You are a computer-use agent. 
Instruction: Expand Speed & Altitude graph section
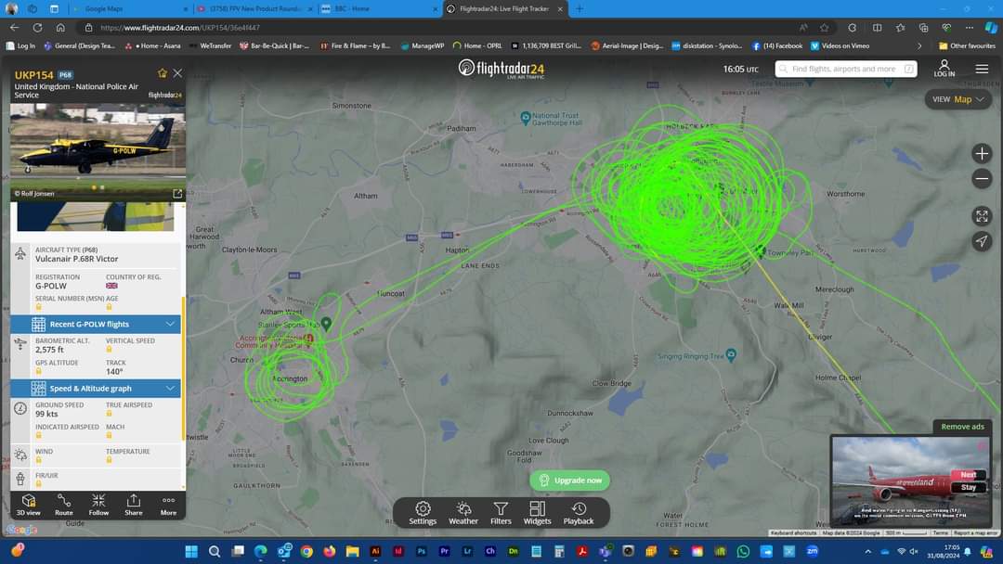click(x=96, y=389)
